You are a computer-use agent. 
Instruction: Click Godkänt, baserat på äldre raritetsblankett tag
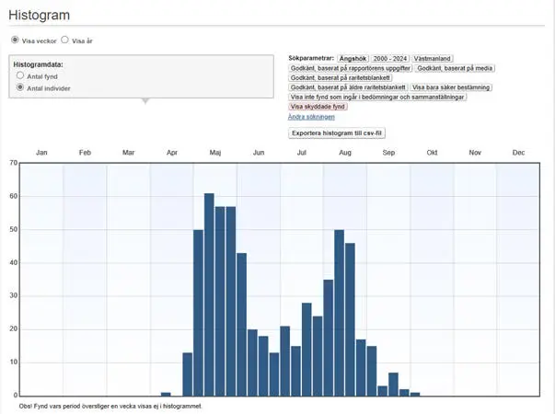point(347,87)
